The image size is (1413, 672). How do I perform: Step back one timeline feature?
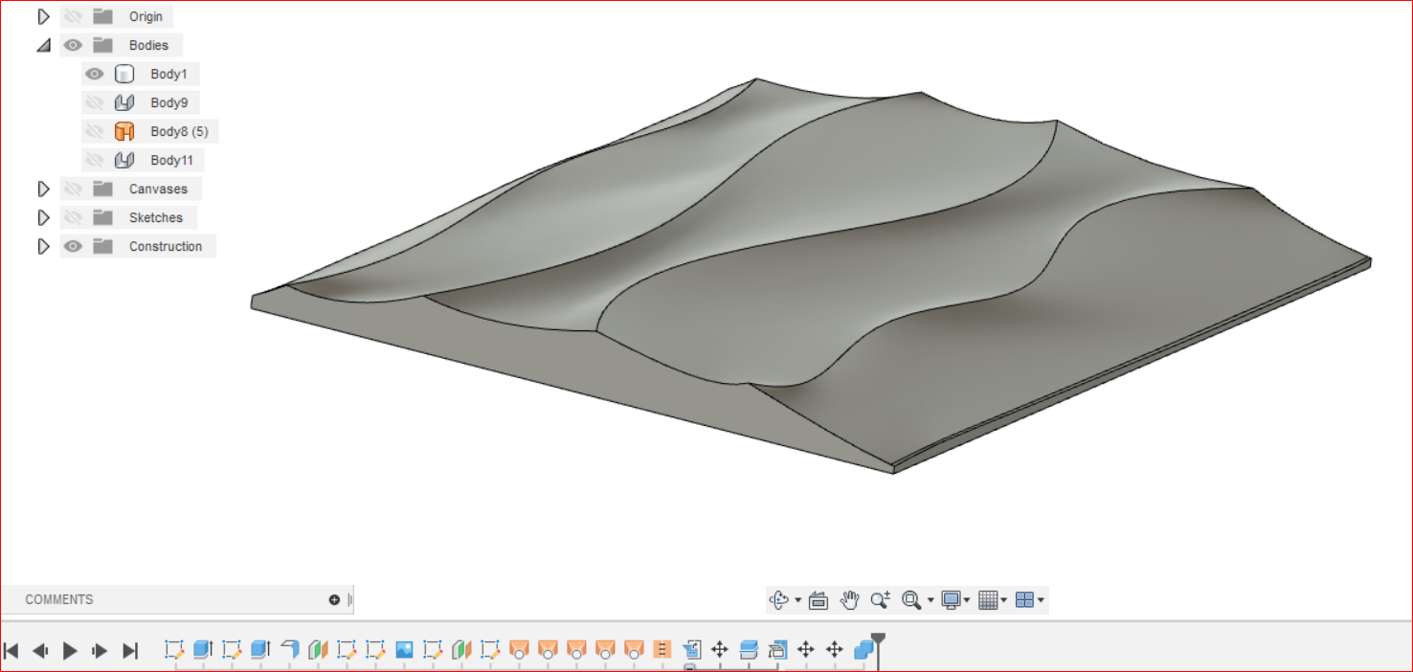click(40, 651)
